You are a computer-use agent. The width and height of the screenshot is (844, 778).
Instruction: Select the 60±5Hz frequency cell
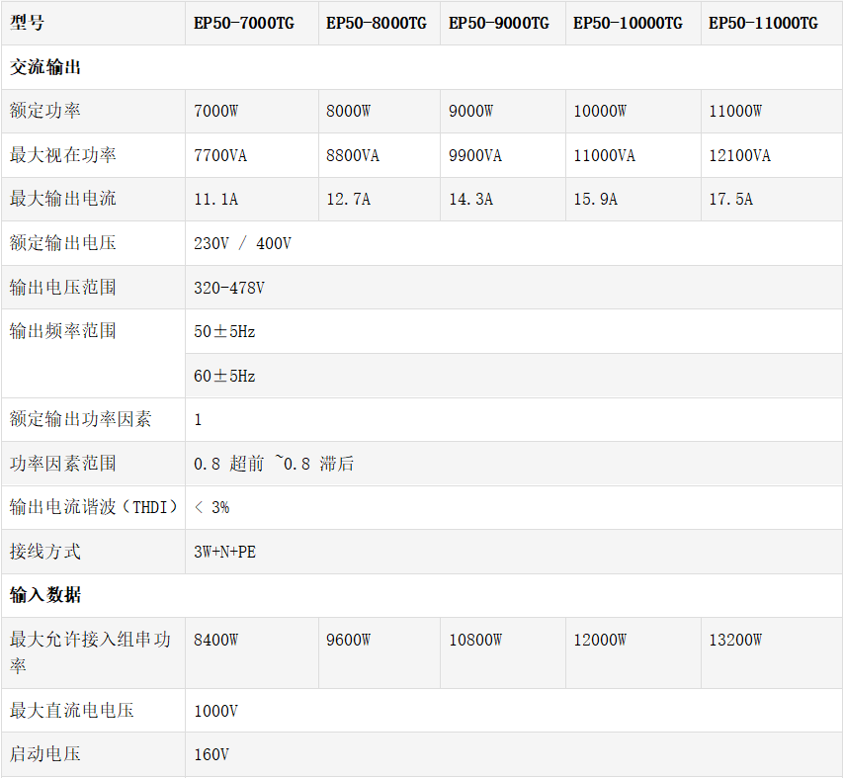224,377
